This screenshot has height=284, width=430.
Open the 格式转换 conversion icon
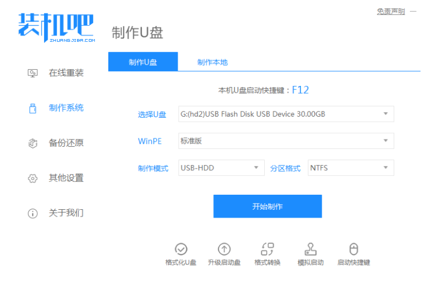267,249
